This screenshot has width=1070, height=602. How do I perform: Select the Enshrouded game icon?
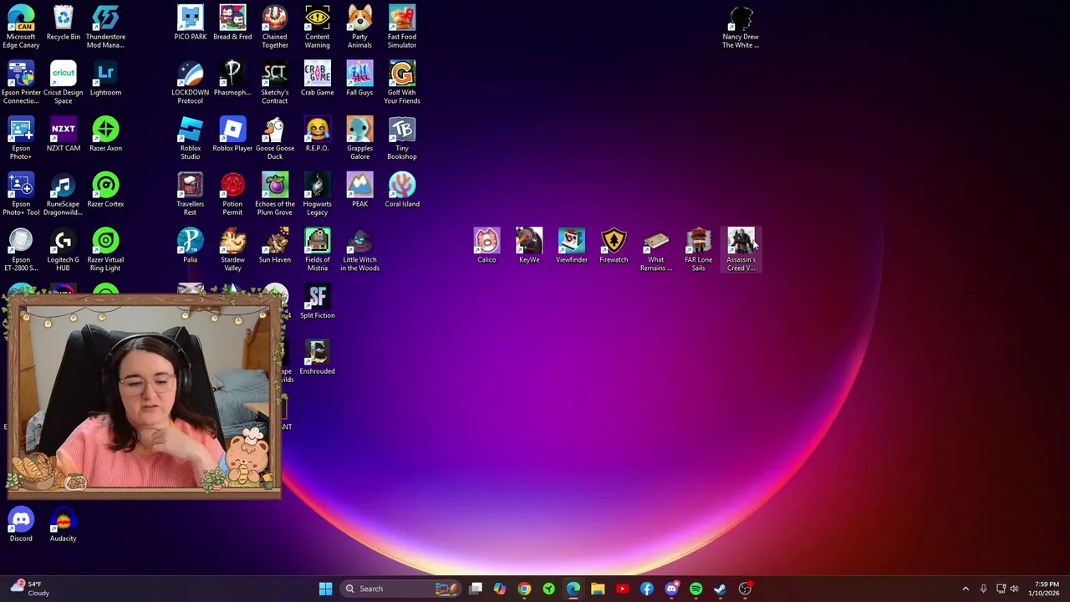tap(318, 358)
